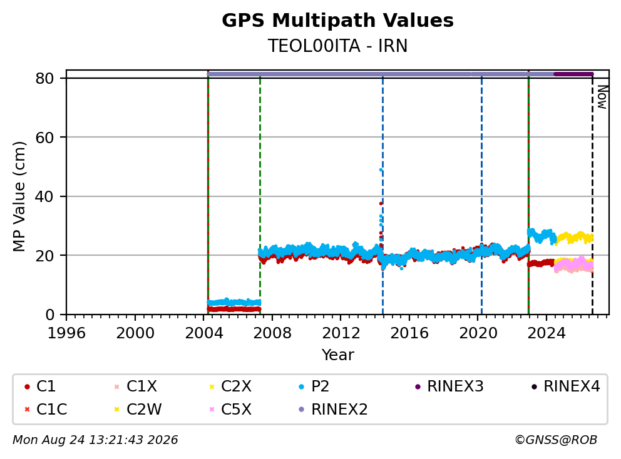The height and width of the screenshot is (459, 621).
Task: Click the blue P2 legend marker
Action: pos(301,386)
